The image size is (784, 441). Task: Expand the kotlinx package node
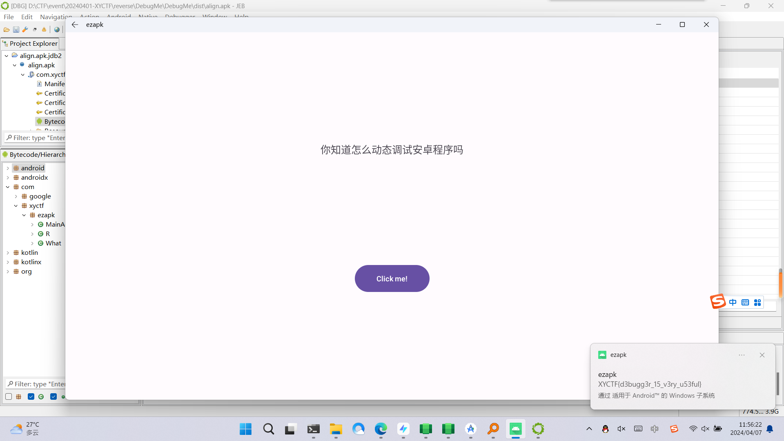(x=8, y=262)
